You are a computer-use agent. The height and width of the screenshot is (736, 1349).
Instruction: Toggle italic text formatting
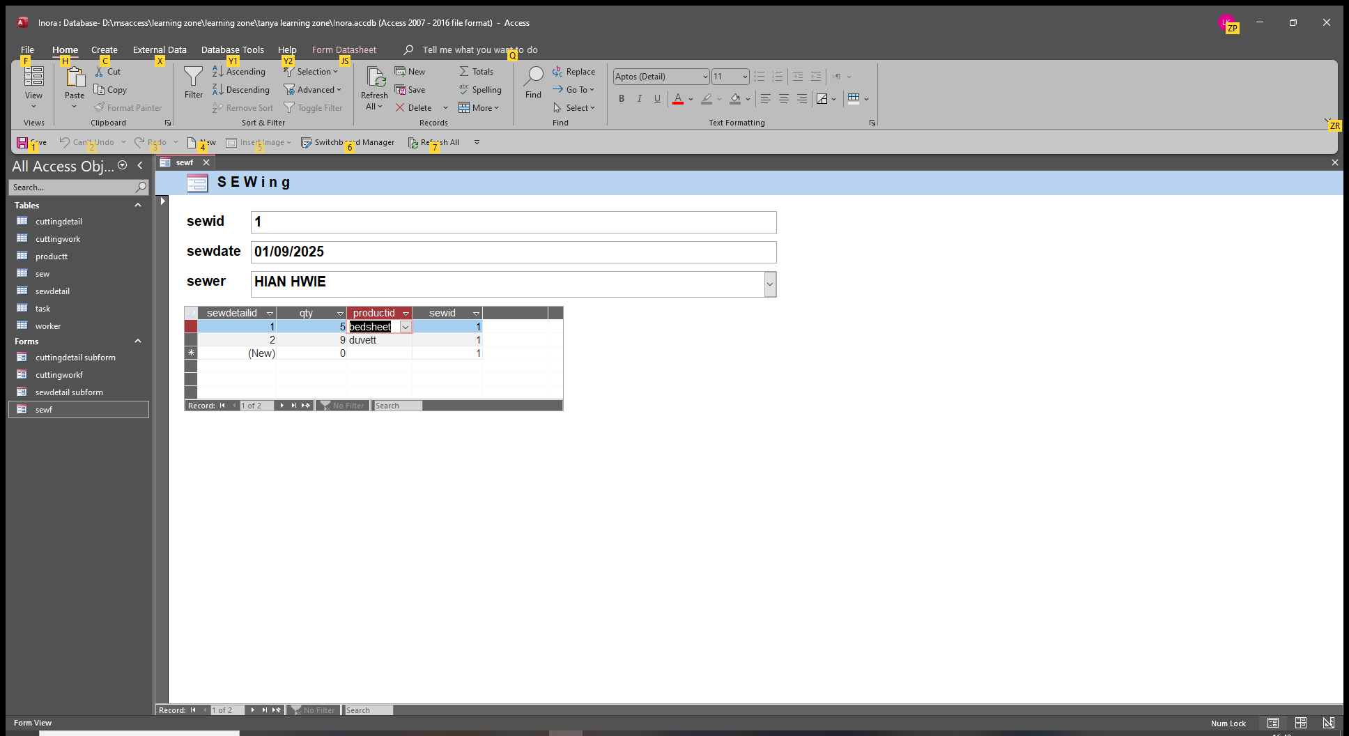click(x=639, y=99)
